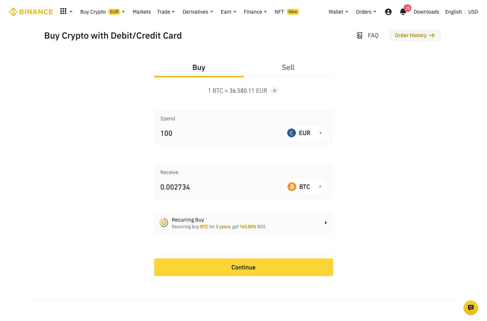Expand the Wallet dropdown menu
This screenshot has width=487, height=321.
[338, 12]
